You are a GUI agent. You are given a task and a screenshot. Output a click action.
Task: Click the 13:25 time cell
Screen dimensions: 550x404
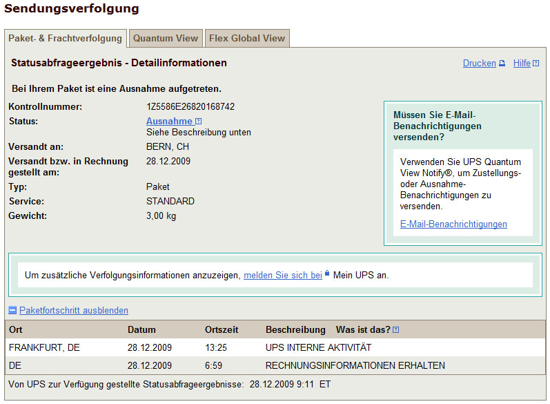pos(216,347)
